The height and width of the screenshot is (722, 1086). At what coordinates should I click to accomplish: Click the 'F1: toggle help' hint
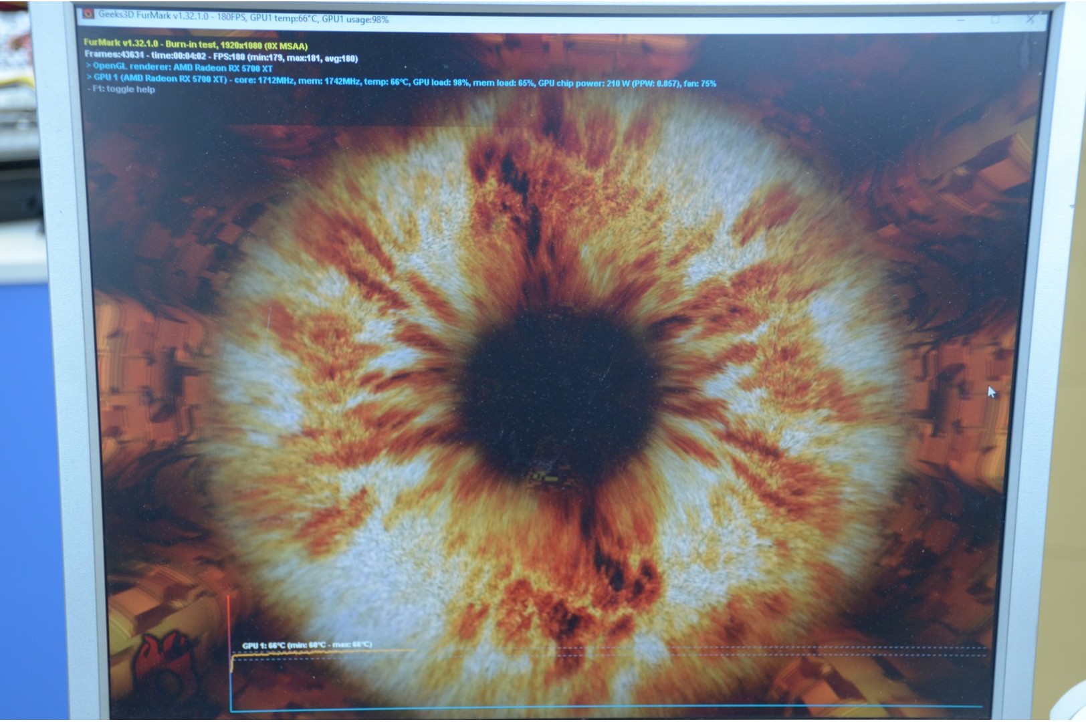121,89
